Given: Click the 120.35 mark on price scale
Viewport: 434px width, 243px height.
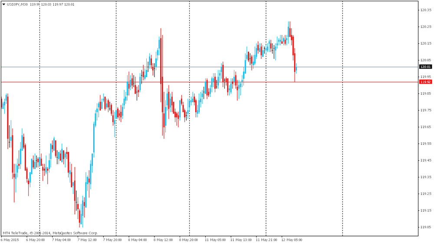Looking at the screenshot, I should (425, 10).
